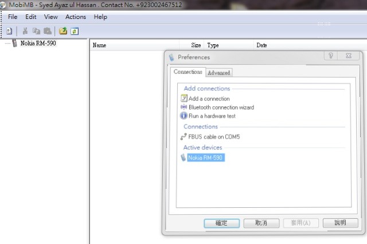Click the 取消 Cancel button
Image resolution: width=367 pixels, height=244 pixels.
[x=261, y=223]
